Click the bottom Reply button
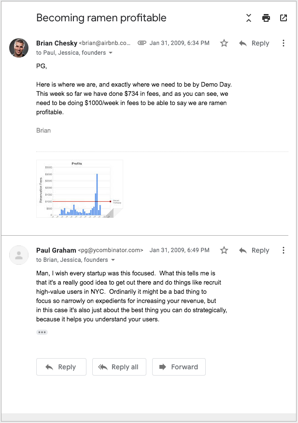 61,367
